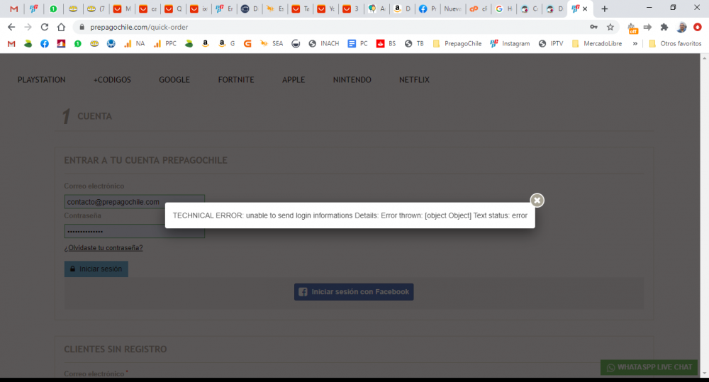709x382 pixels.
Task: Click the extension icon with off badge
Action: [632, 28]
